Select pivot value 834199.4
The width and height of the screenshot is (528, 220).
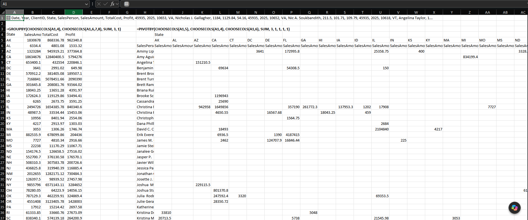469,57
